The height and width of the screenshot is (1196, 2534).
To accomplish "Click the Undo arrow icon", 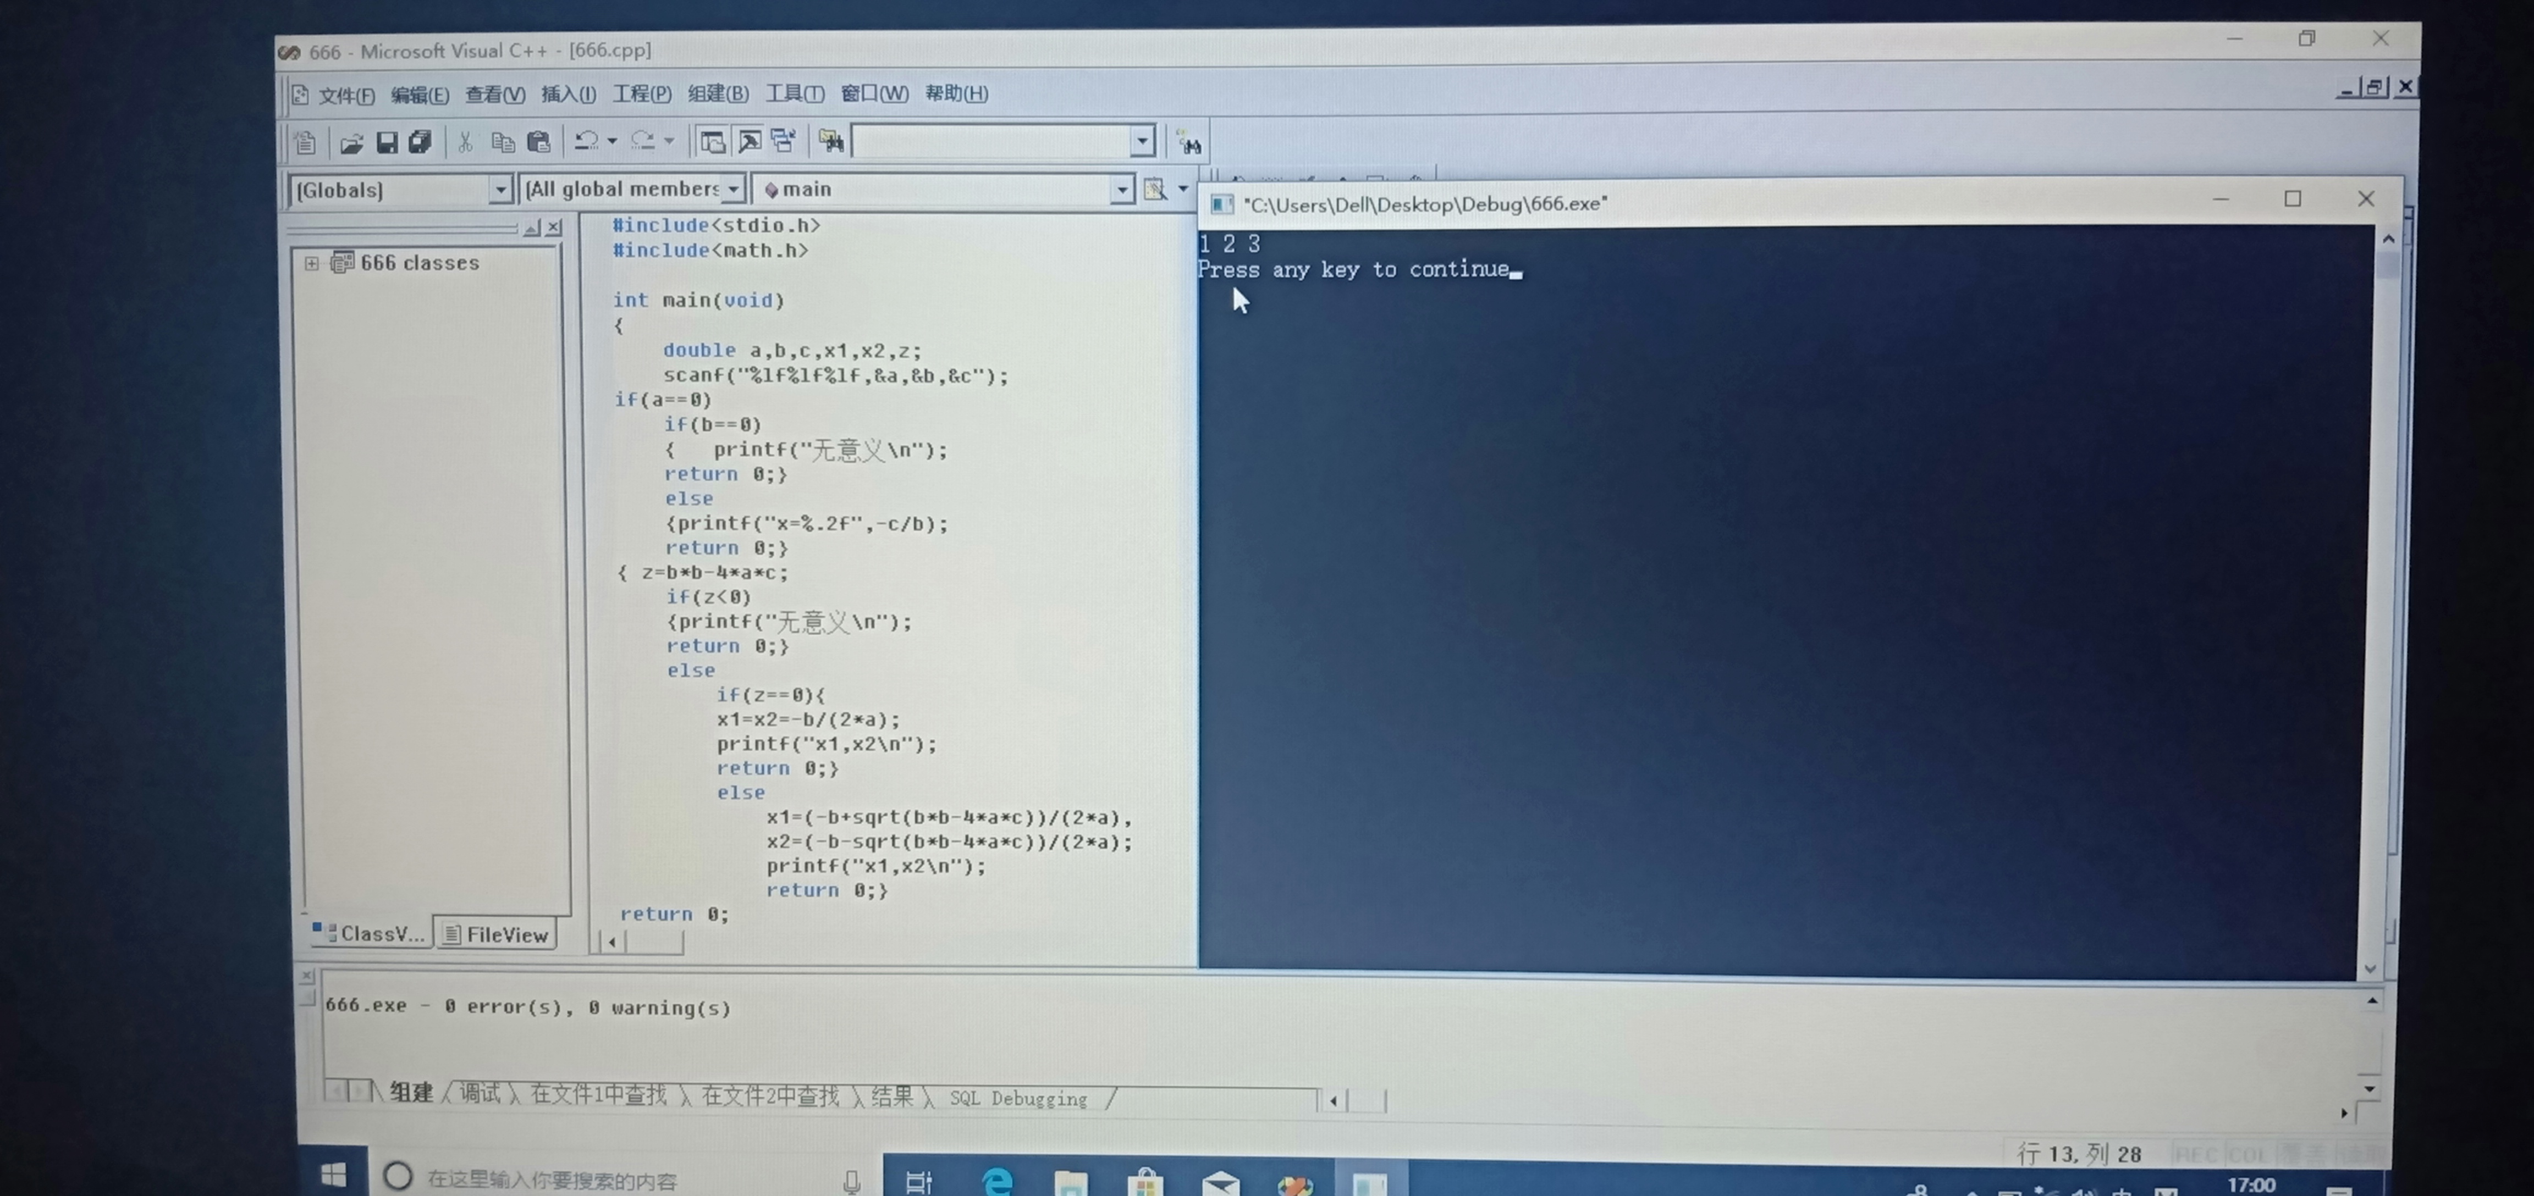I will click(x=586, y=142).
